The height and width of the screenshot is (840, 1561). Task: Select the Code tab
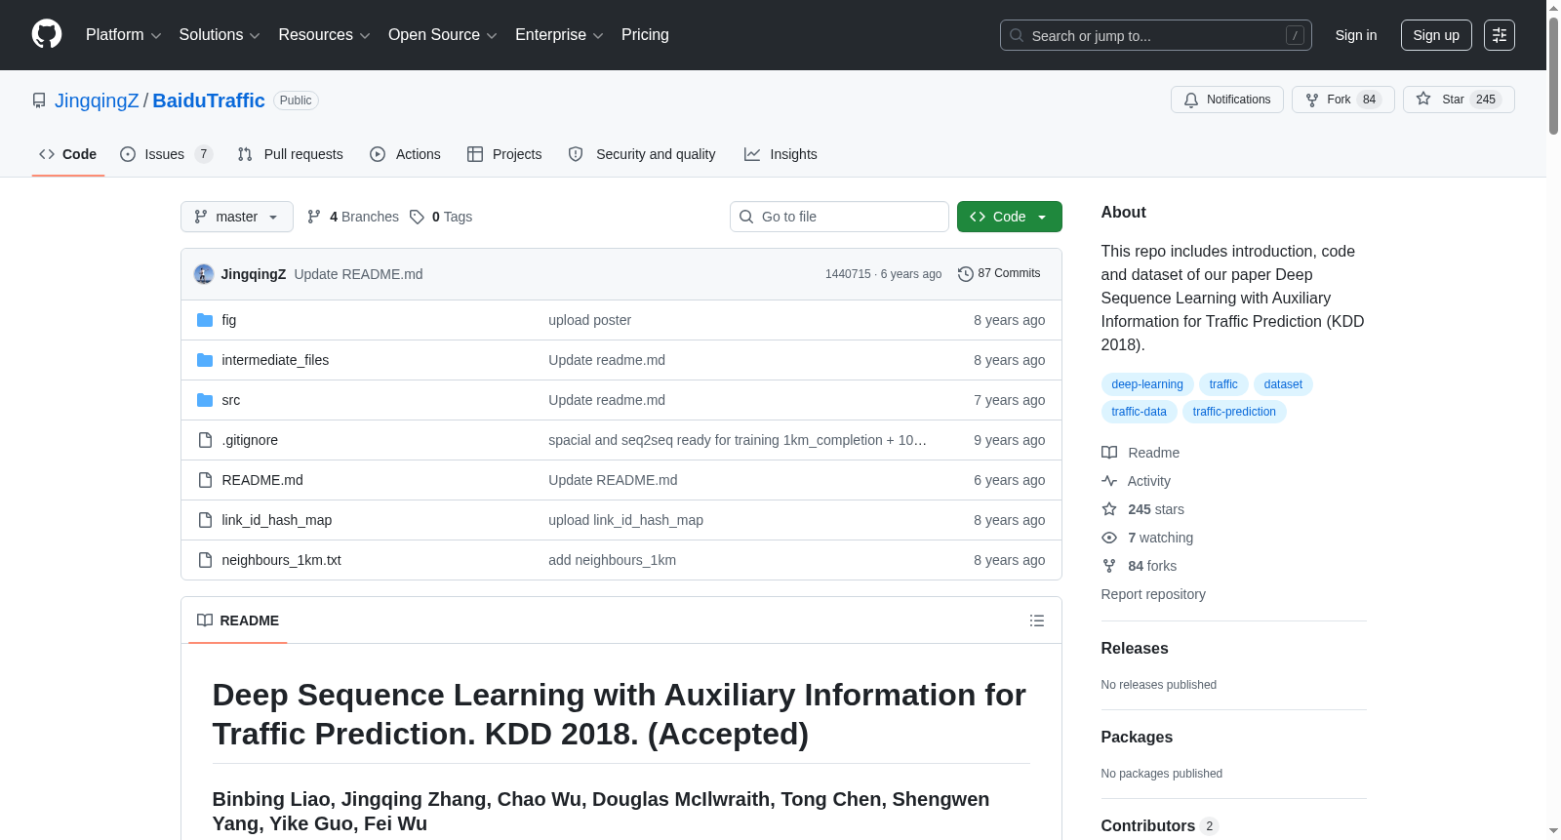[x=68, y=154]
